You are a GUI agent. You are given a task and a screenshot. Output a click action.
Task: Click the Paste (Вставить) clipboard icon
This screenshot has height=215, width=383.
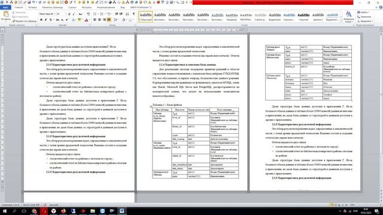pos(5,14)
